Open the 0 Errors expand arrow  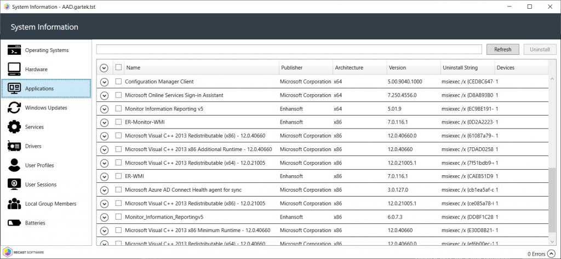pos(551,254)
